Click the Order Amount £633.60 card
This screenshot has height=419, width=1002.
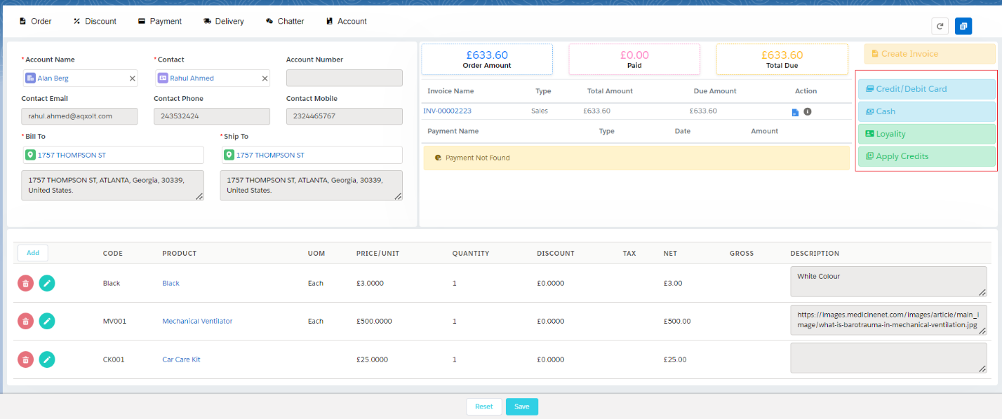click(x=487, y=60)
